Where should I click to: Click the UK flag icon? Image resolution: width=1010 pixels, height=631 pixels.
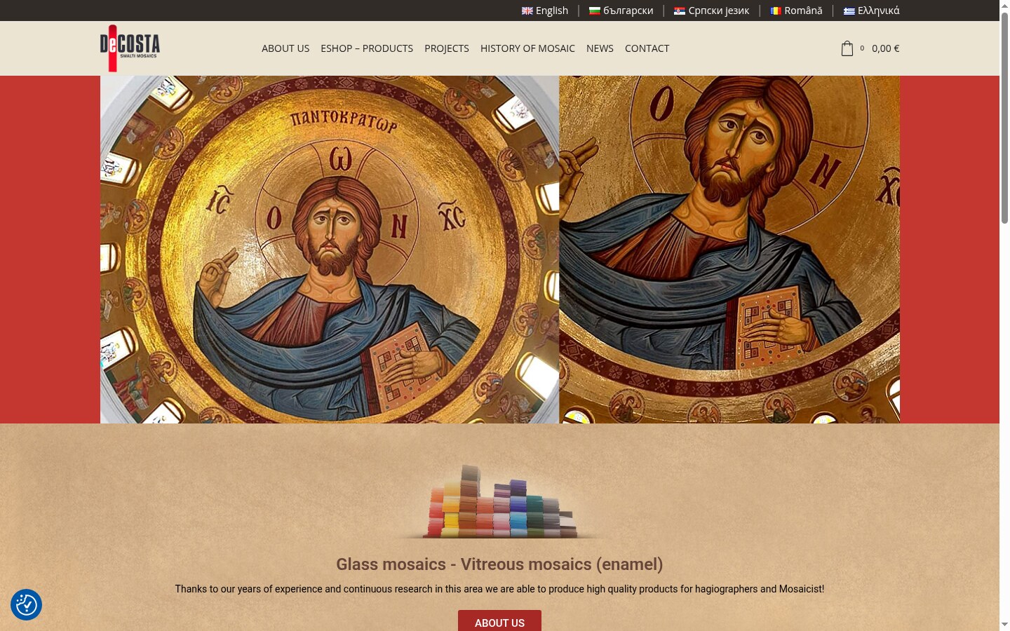(x=527, y=11)
